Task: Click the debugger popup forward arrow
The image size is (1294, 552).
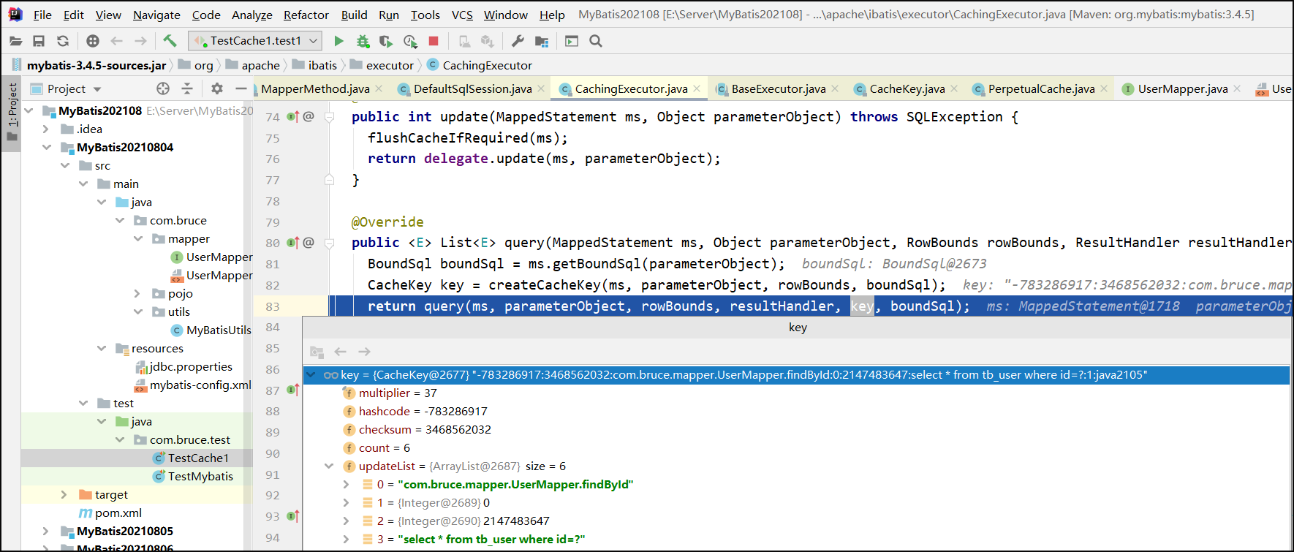Action: [365, 352]
